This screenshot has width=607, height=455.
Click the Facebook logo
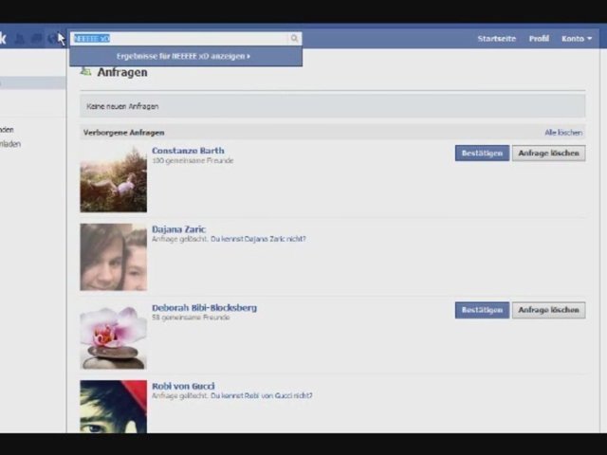click(x=3, y=39)
